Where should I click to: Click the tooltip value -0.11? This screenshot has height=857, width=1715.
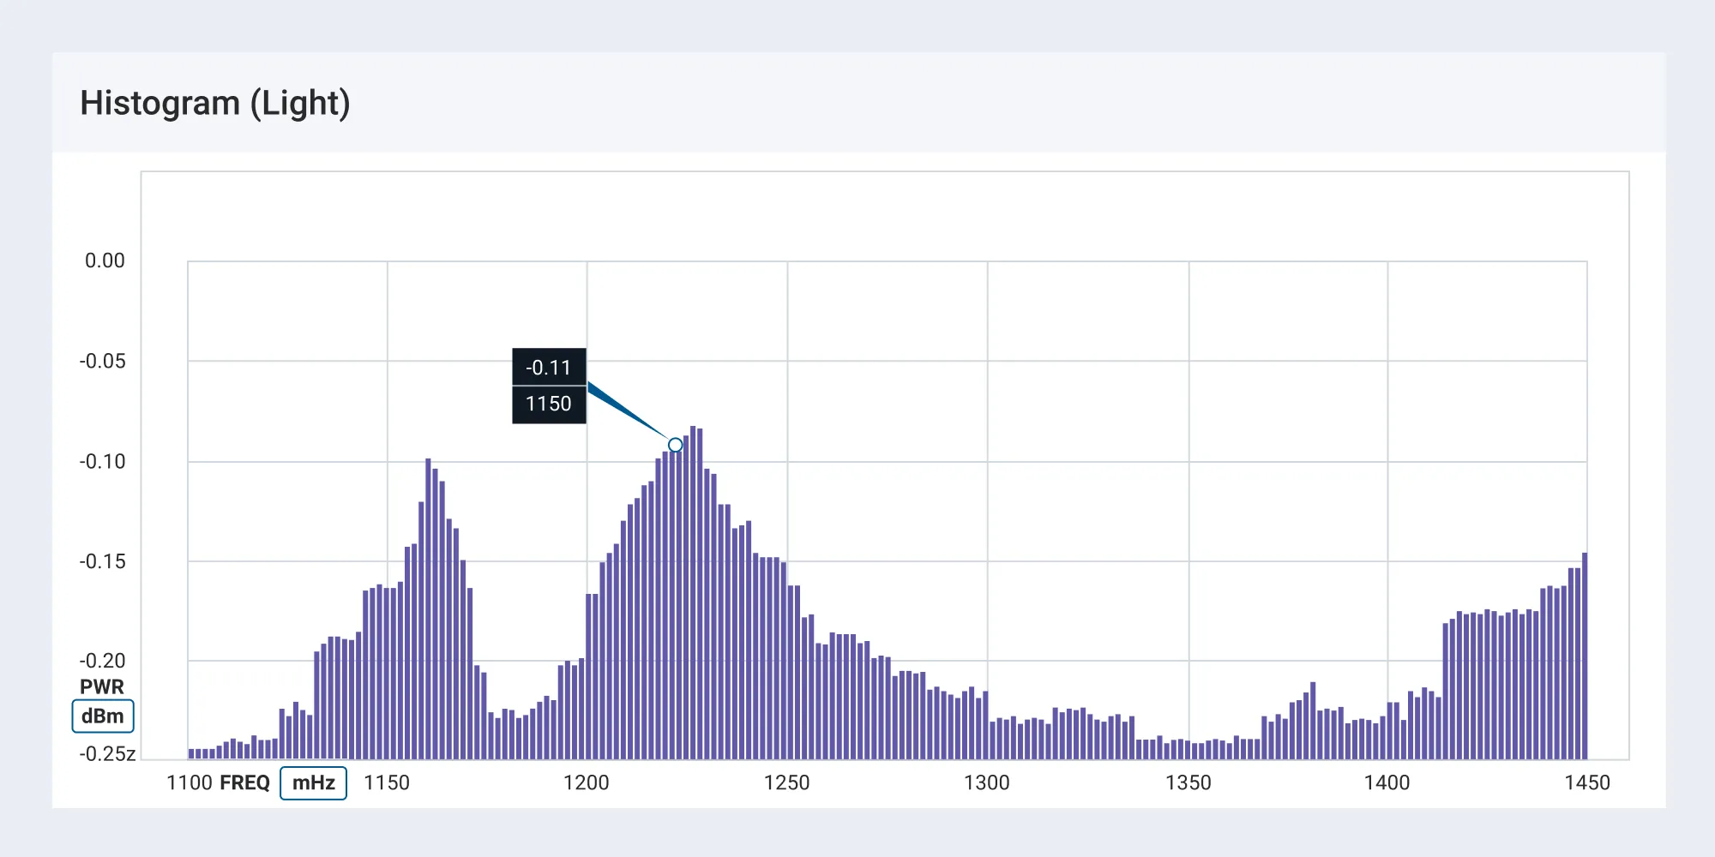(548, 369)
